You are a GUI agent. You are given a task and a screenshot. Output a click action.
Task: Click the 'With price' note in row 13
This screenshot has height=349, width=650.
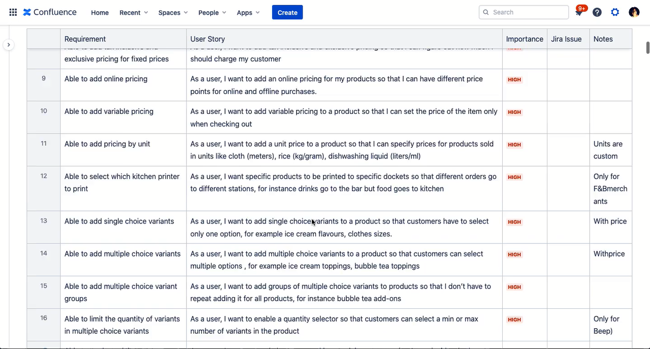click(610, 221)
